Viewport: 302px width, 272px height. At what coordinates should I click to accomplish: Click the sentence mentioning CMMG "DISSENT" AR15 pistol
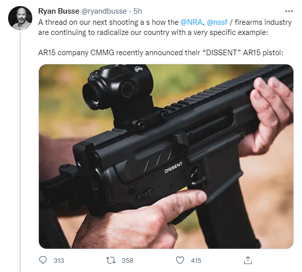pos(161,53)
